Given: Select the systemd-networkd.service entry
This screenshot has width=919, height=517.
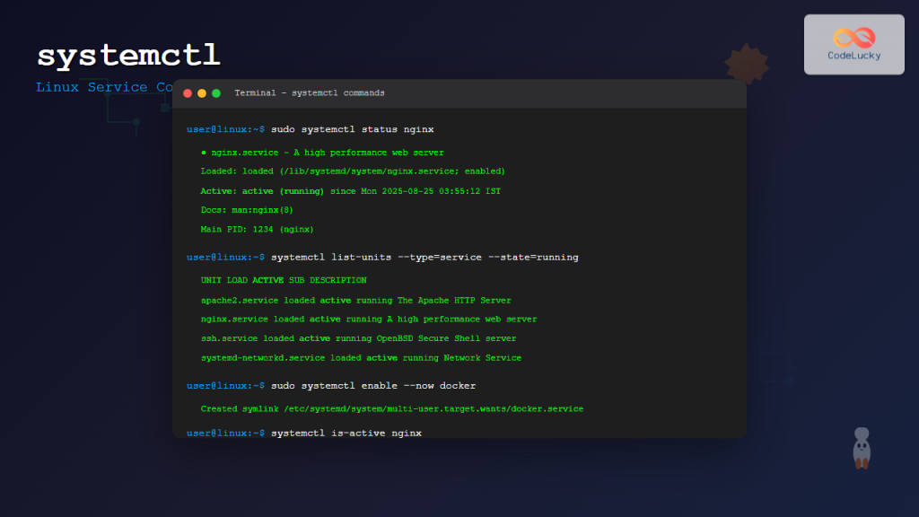Looking at the screenshot, I should [363, 357].
